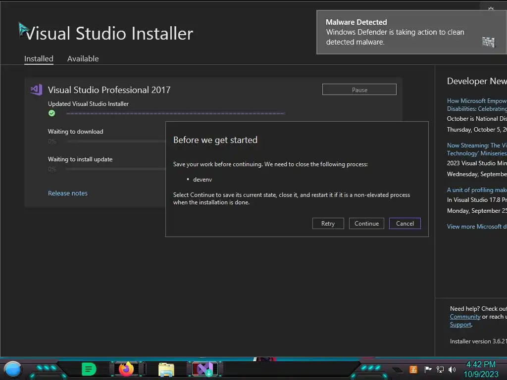Click the feedback icon at top right

point(491,8)
